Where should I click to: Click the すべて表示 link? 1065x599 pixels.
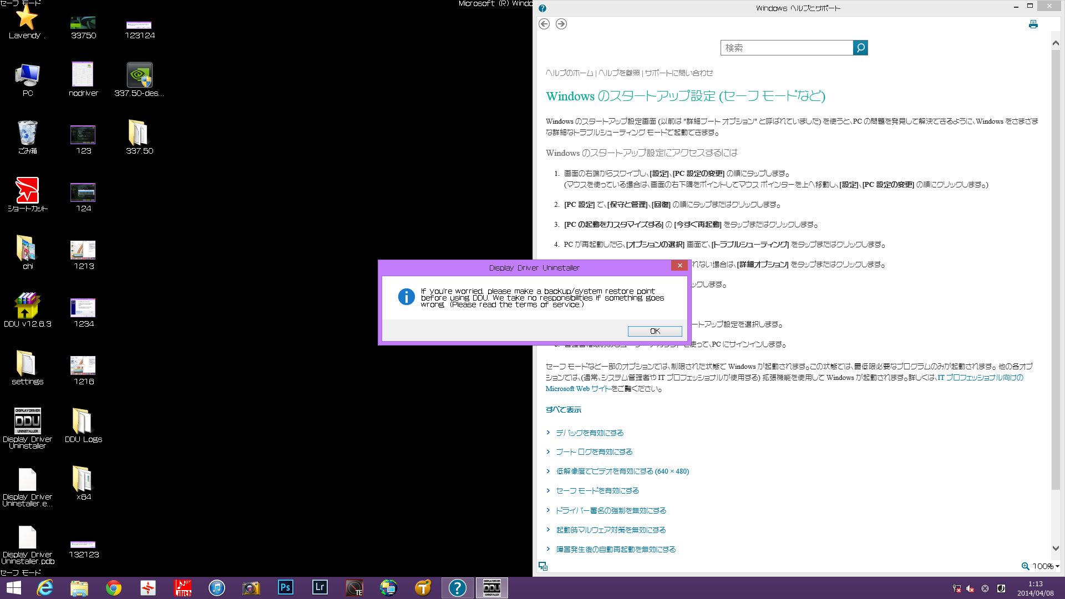click(x=564, y=410)
